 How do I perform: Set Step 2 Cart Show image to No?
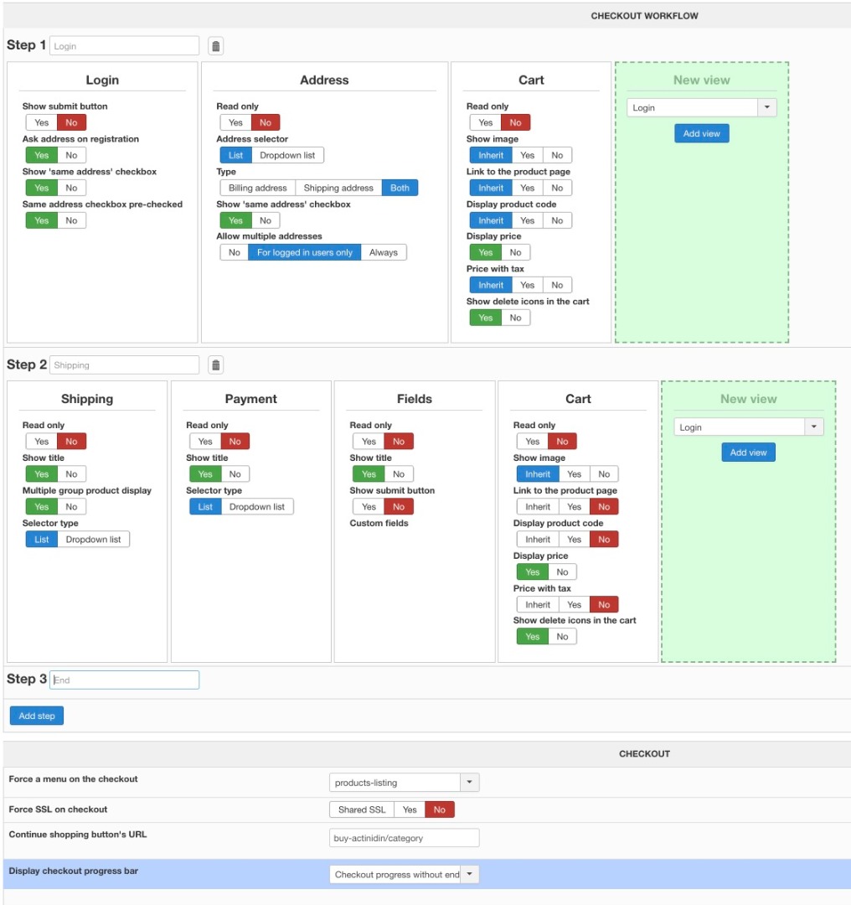click(x=604, y=473)
